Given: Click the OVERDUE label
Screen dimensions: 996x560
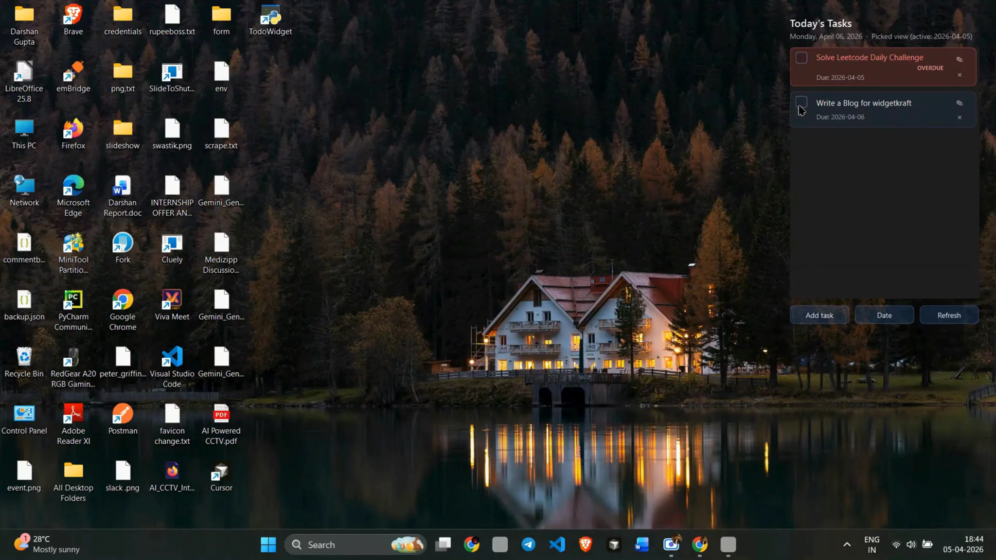Looking at the screenshot, I should [930, 68].
